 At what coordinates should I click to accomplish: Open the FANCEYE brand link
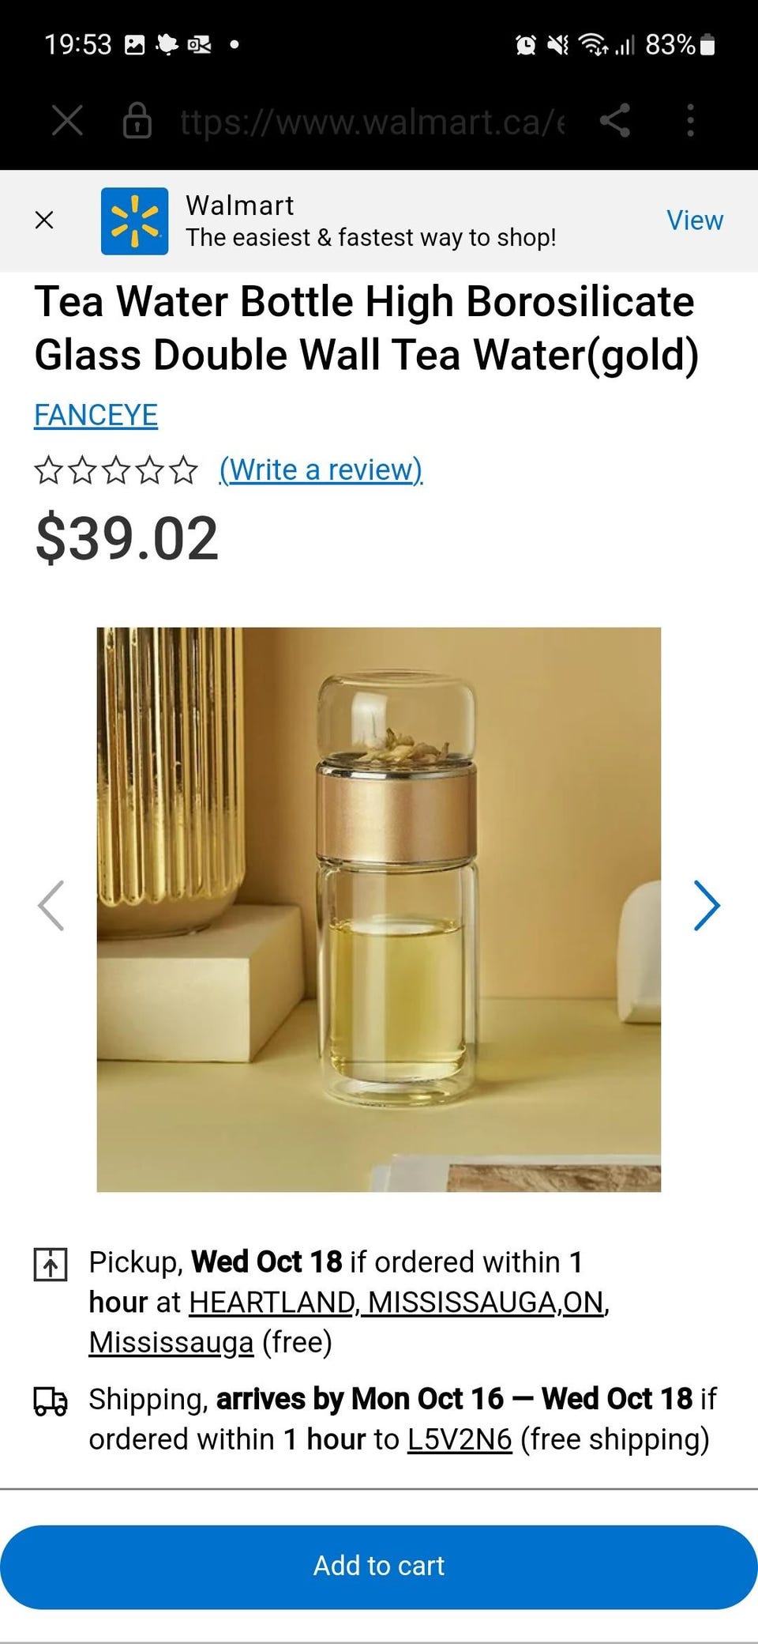[x=96, y=415]
